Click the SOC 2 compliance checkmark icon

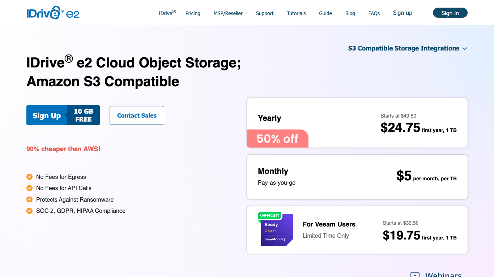(x=30, y=211)
